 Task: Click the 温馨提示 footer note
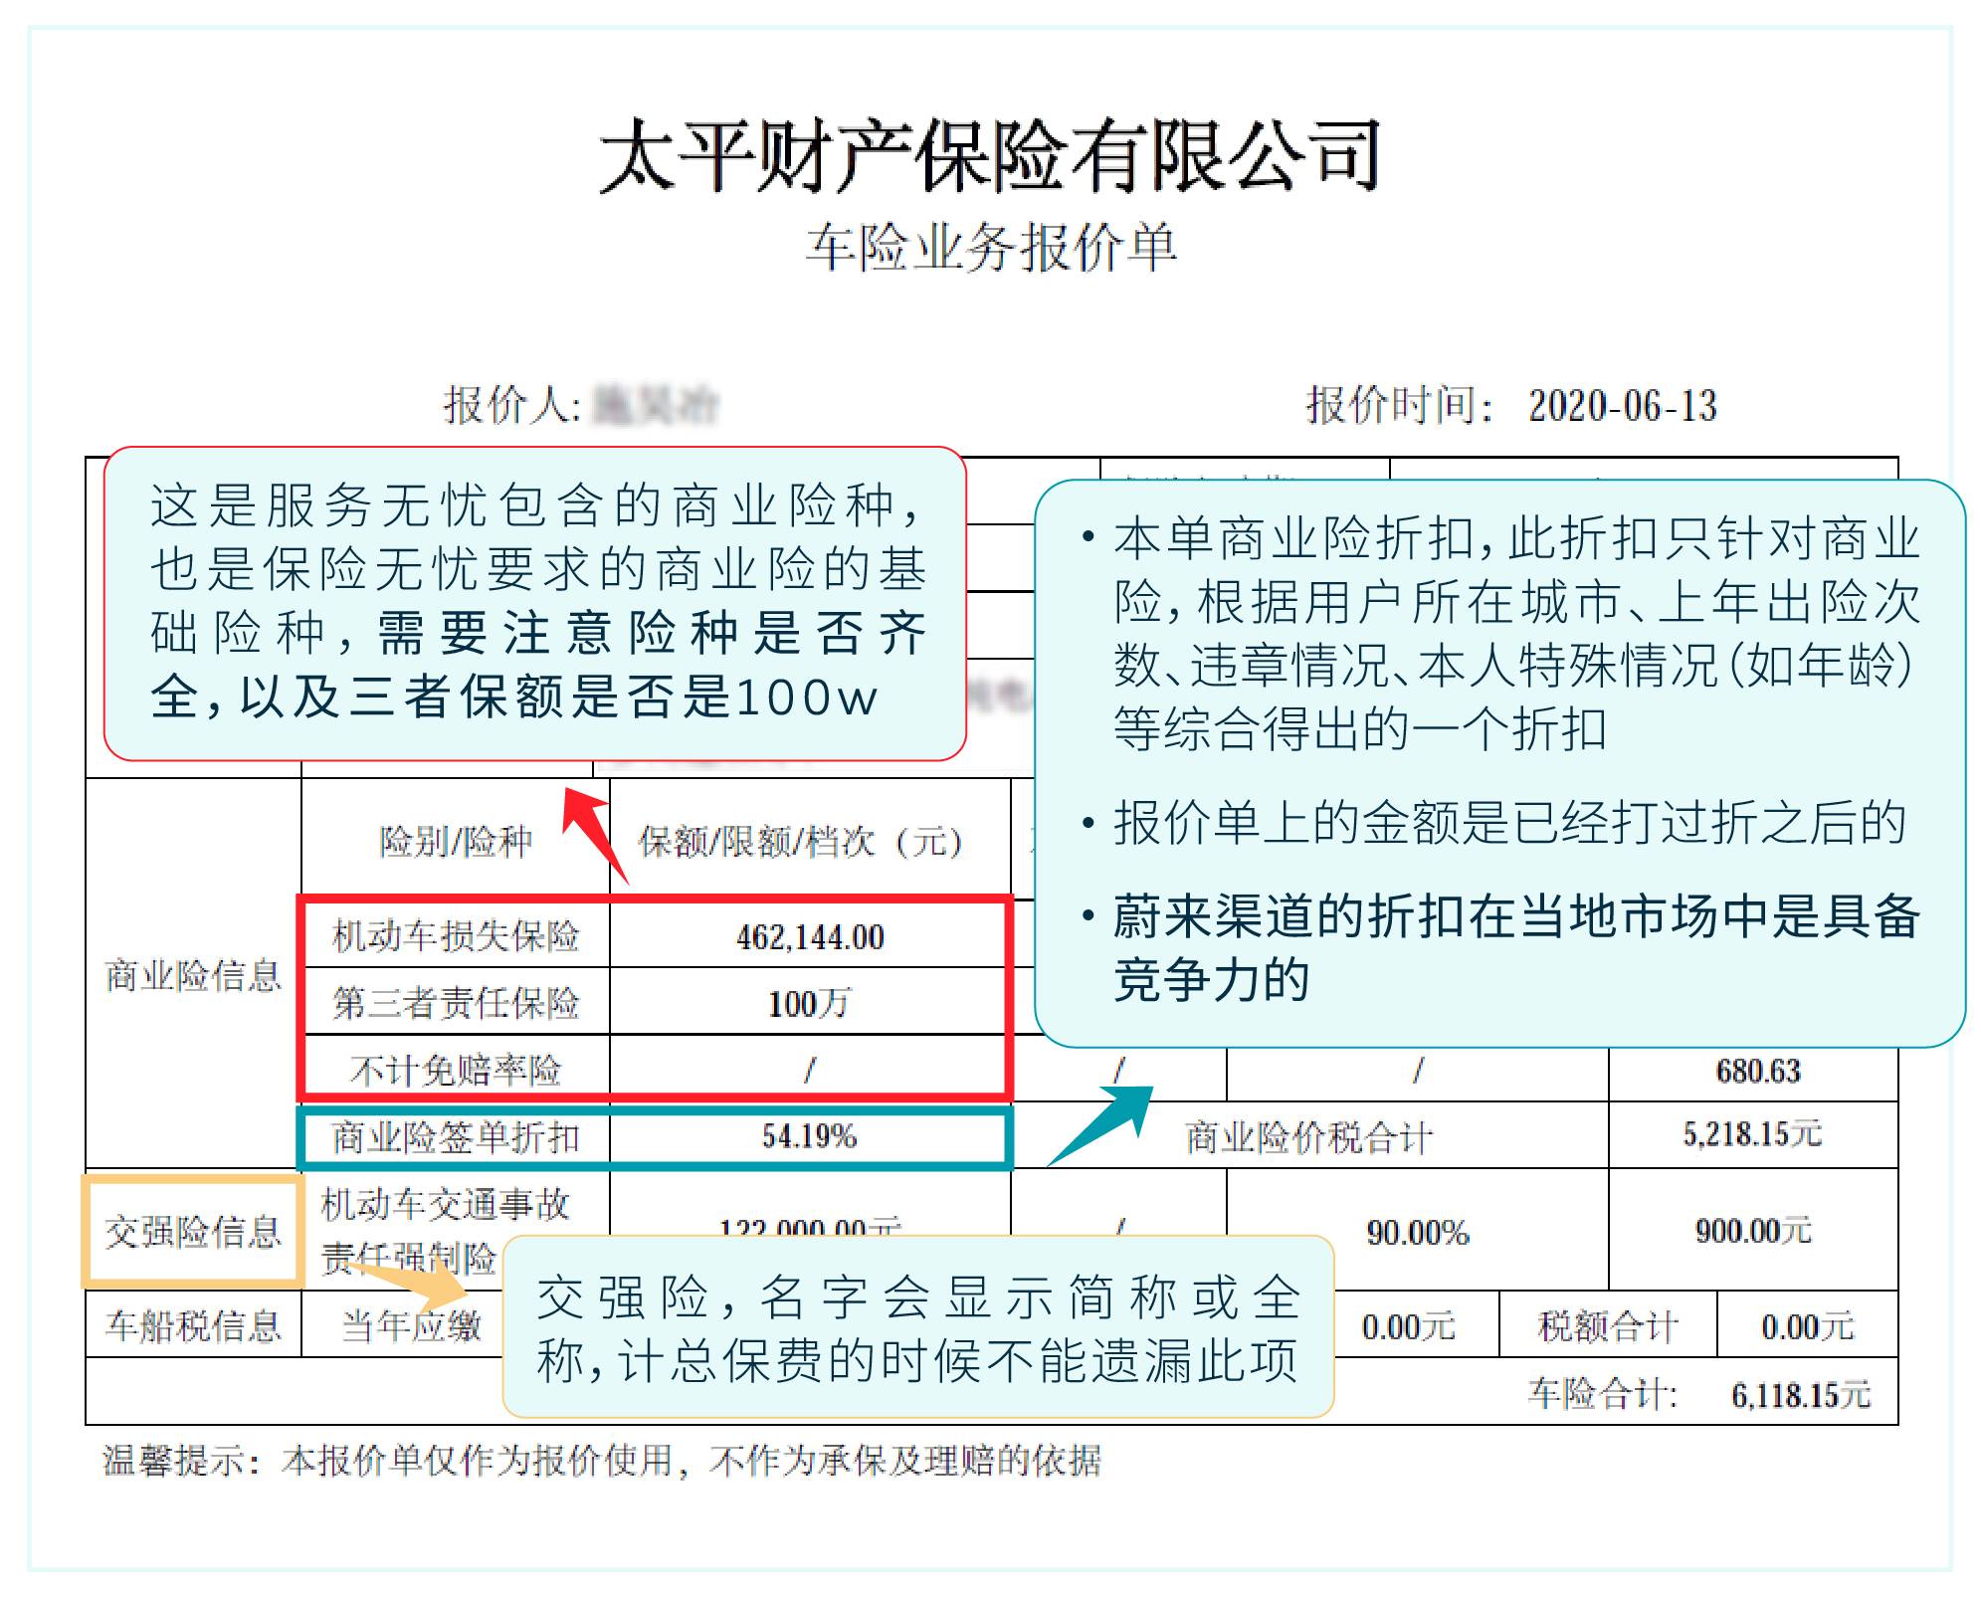(602, 1461)
